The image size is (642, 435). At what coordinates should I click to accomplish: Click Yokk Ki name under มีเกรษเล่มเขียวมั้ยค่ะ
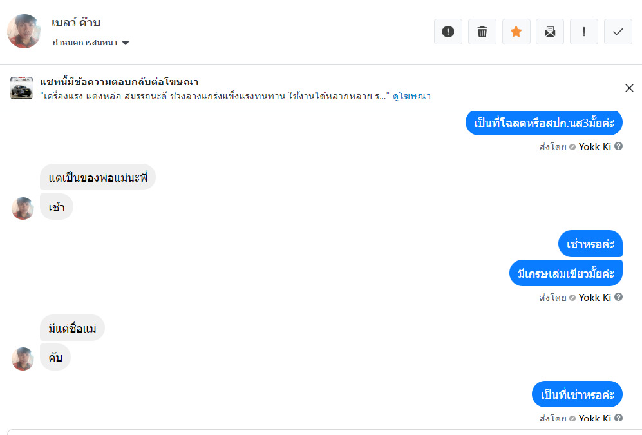pyautogui.click(x=594, y=298)
